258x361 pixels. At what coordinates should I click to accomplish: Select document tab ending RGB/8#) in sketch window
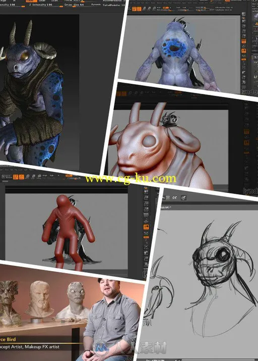[166, 208]
